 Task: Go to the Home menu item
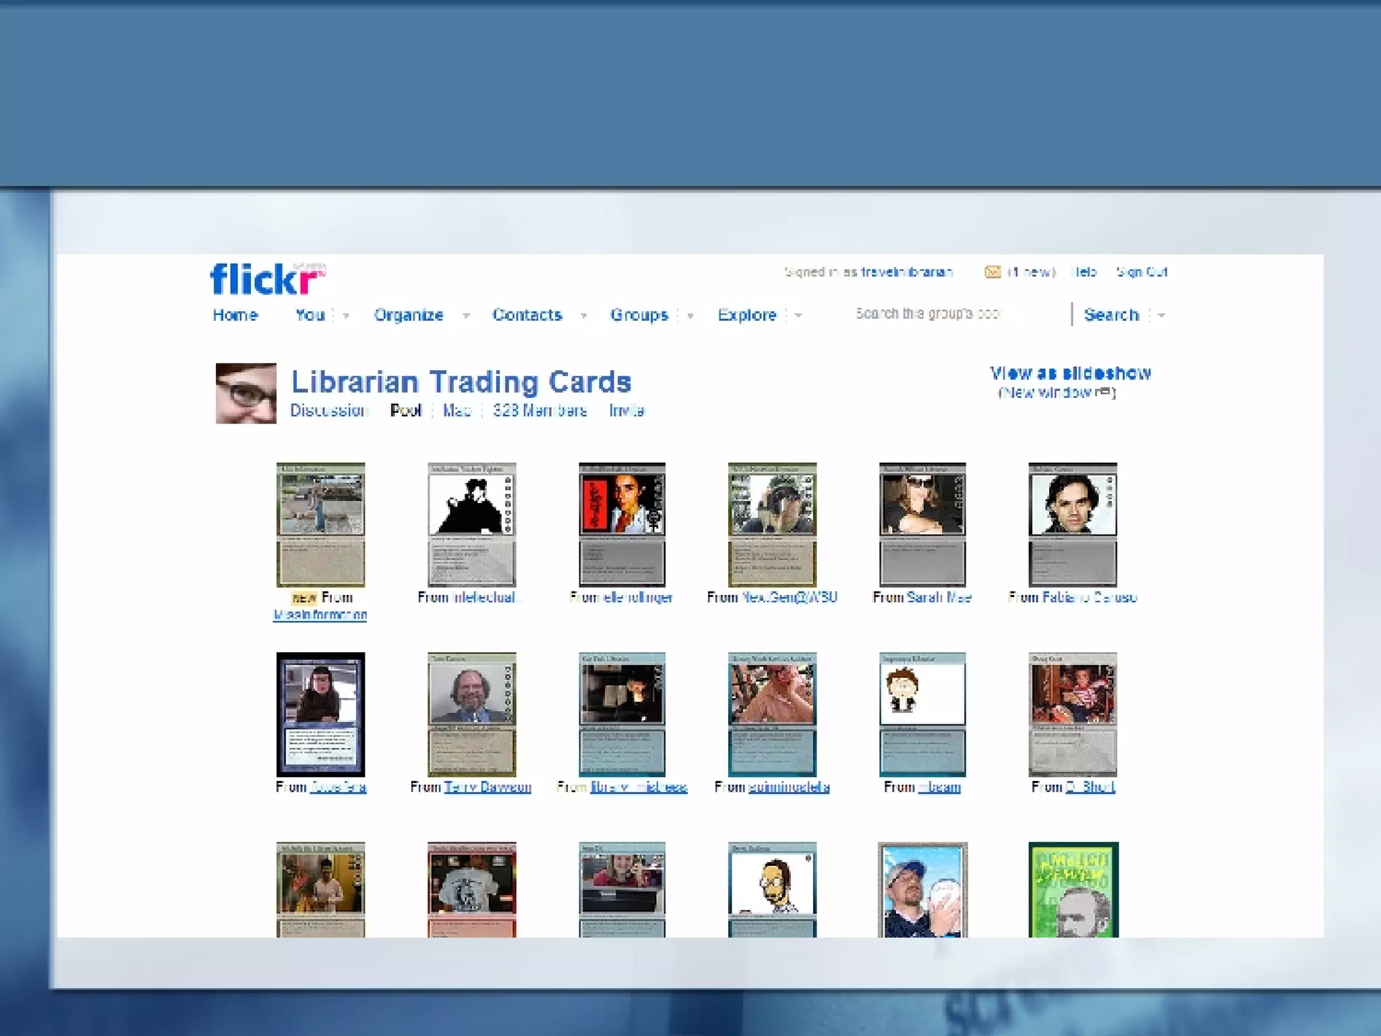(235, 315)
